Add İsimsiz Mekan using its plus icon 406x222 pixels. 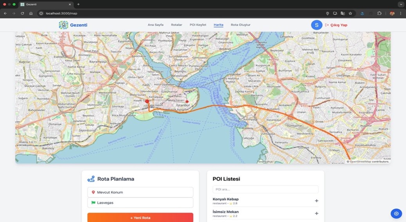click(316, 213)
